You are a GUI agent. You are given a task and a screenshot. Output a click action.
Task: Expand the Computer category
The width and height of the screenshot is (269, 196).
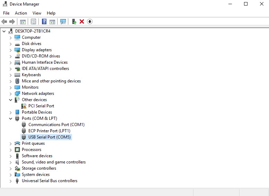[x=11, y=37]
